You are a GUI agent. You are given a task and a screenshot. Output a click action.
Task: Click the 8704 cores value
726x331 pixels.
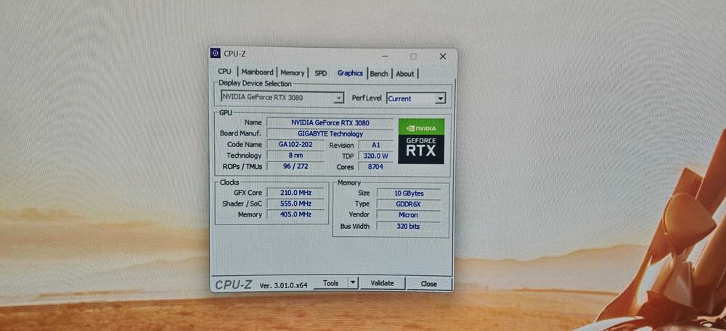375,167
